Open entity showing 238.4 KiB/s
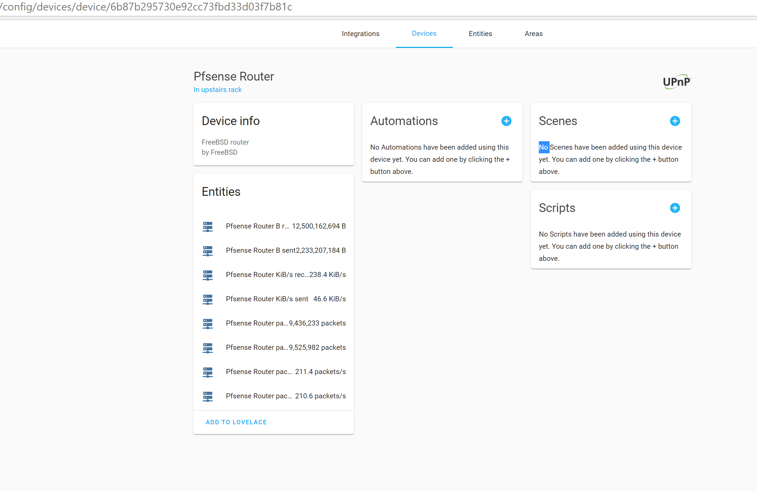This screenshot has height=491, width=757. click(x=274, y=275)
